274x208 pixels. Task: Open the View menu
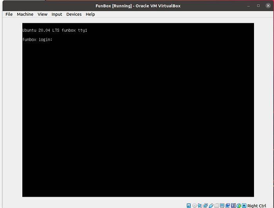point(42,14)
